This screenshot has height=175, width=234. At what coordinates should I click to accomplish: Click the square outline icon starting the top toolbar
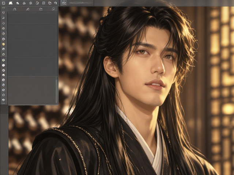pos(4,3)
